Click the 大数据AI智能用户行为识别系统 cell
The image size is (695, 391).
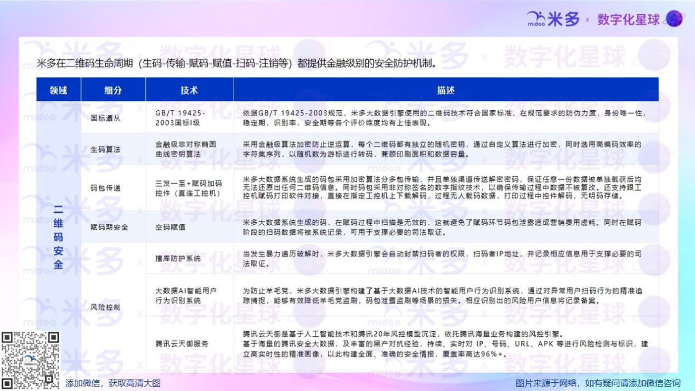[189, 295]
